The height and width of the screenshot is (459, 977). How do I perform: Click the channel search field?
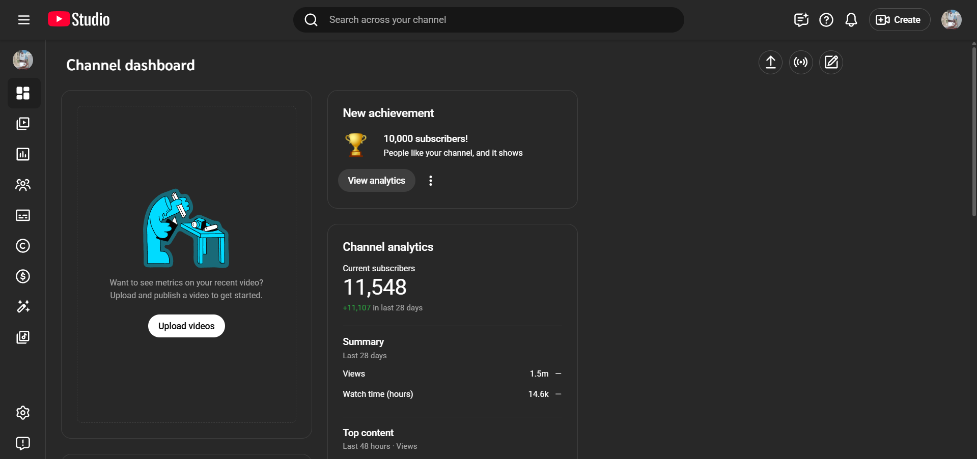[x=489, y=20]
